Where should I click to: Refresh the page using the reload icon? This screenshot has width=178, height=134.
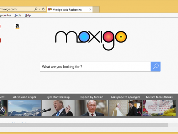pyautogui.click(x=43, y=9)
